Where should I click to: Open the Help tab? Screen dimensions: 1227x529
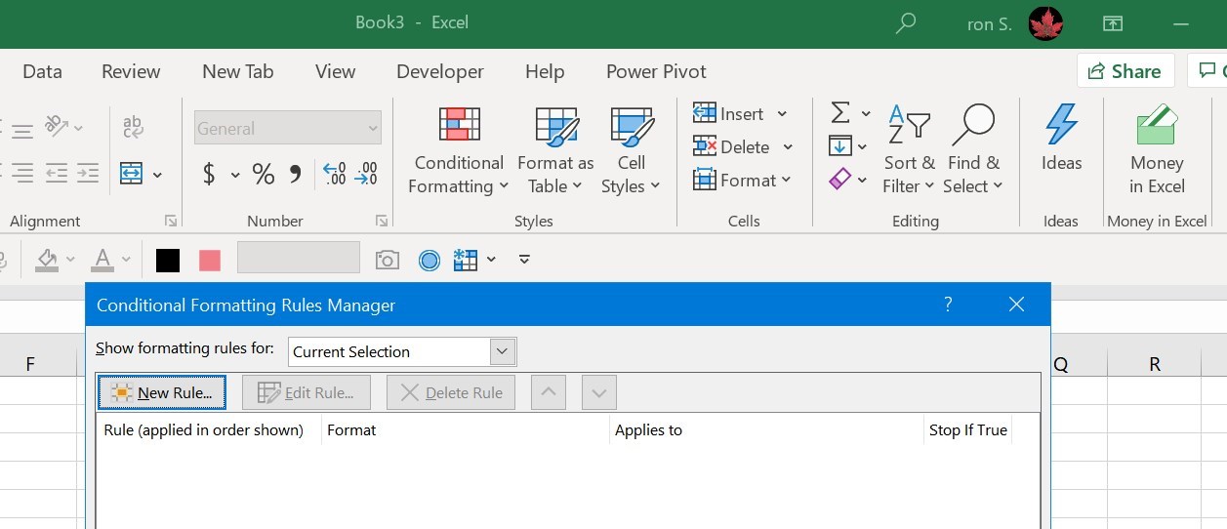545,71
